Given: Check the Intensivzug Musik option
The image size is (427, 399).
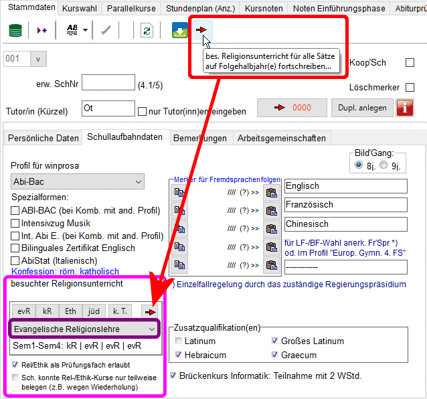Looking at the screenshot, I should click(15, 224).
